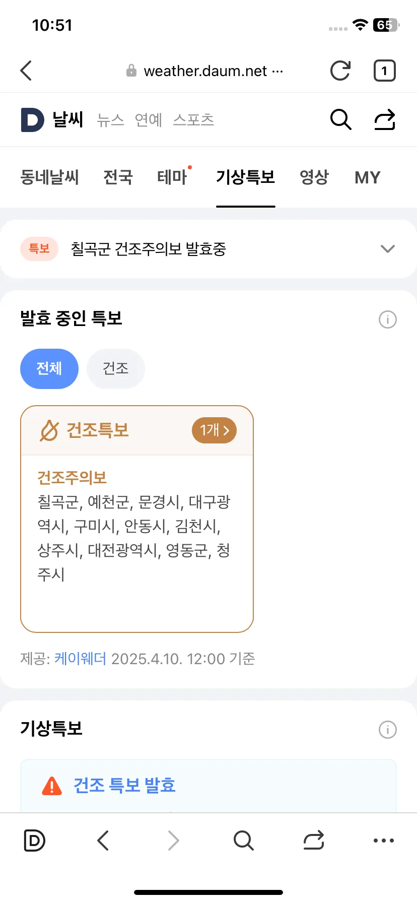The width and height of the screenshot is (417, 903).
Task: Select the 건조 filter chip
Action: click(x=116, y=369)
